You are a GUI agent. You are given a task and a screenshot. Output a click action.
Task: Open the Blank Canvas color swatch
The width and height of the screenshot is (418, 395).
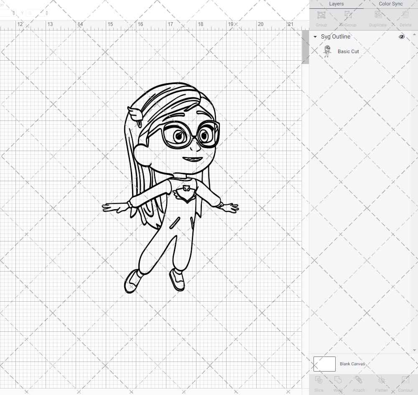[x=324, y=364]
